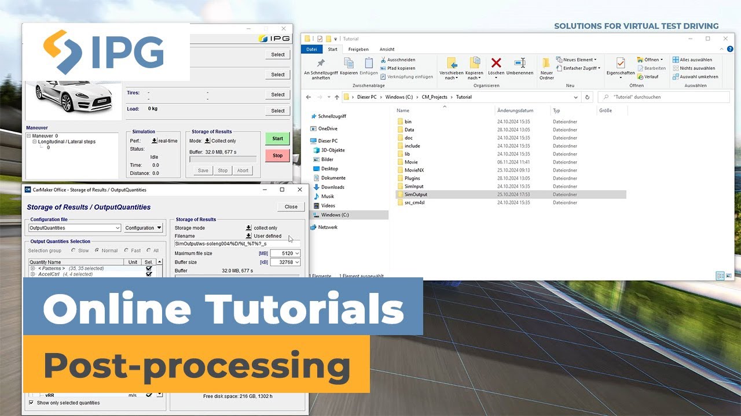The image size is (741, 416).
Task: Click the Einfügen clipboard icon
Action: 369,63
